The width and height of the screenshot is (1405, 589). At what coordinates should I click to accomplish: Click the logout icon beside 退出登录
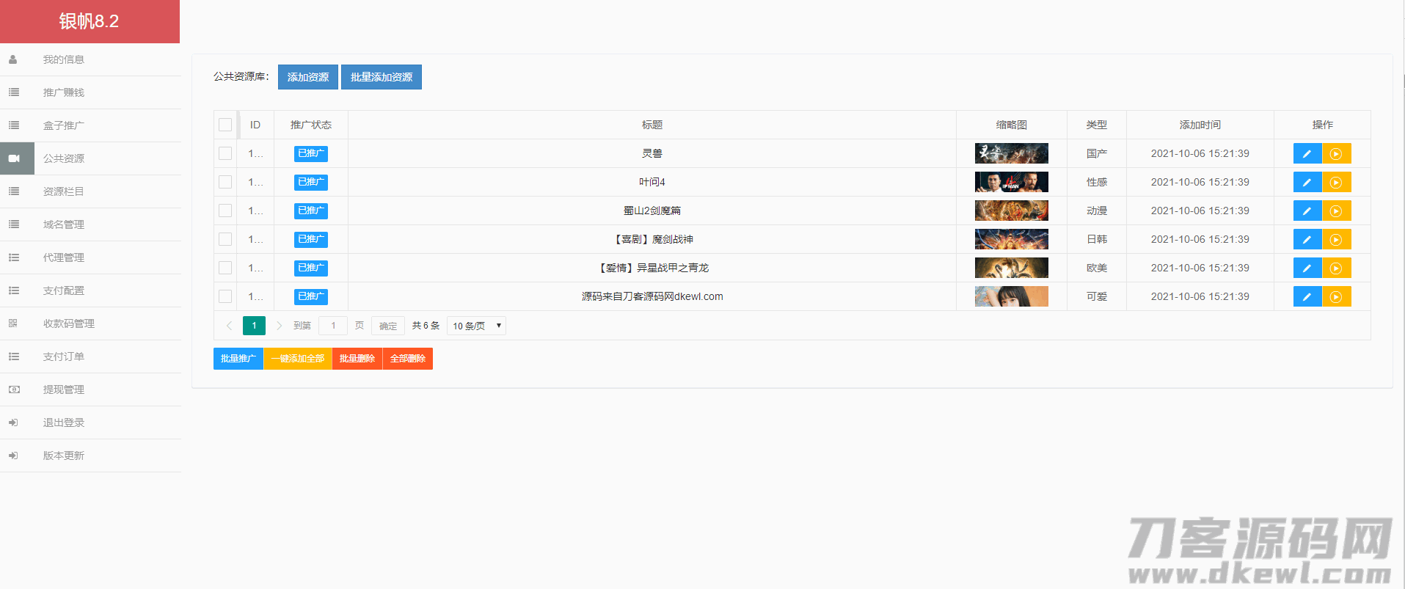tap(13, 422)
